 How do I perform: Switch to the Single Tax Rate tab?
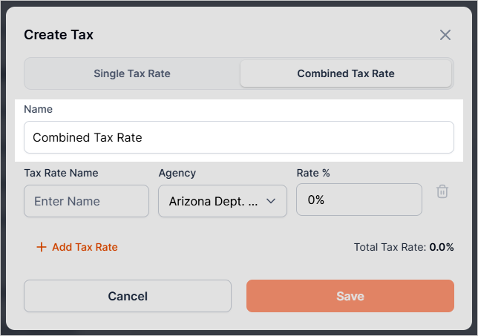(x=132, y=73)
